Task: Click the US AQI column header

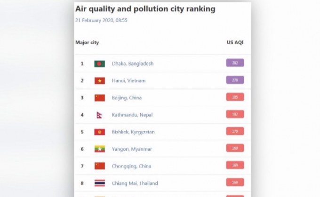Action: click(235, 42)
